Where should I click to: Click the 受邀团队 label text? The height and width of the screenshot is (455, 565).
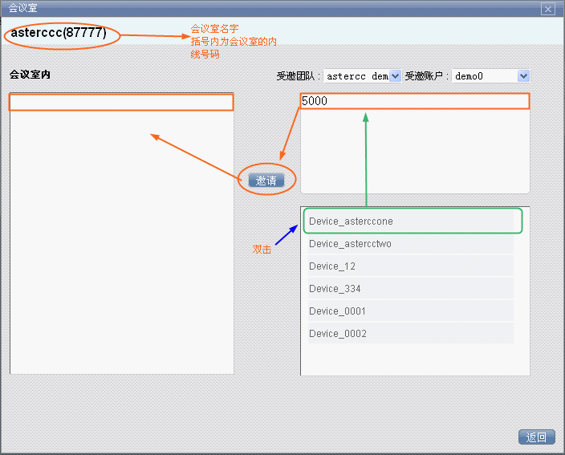point(297,76)
